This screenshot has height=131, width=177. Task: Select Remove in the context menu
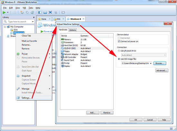[x=34, y=49]
